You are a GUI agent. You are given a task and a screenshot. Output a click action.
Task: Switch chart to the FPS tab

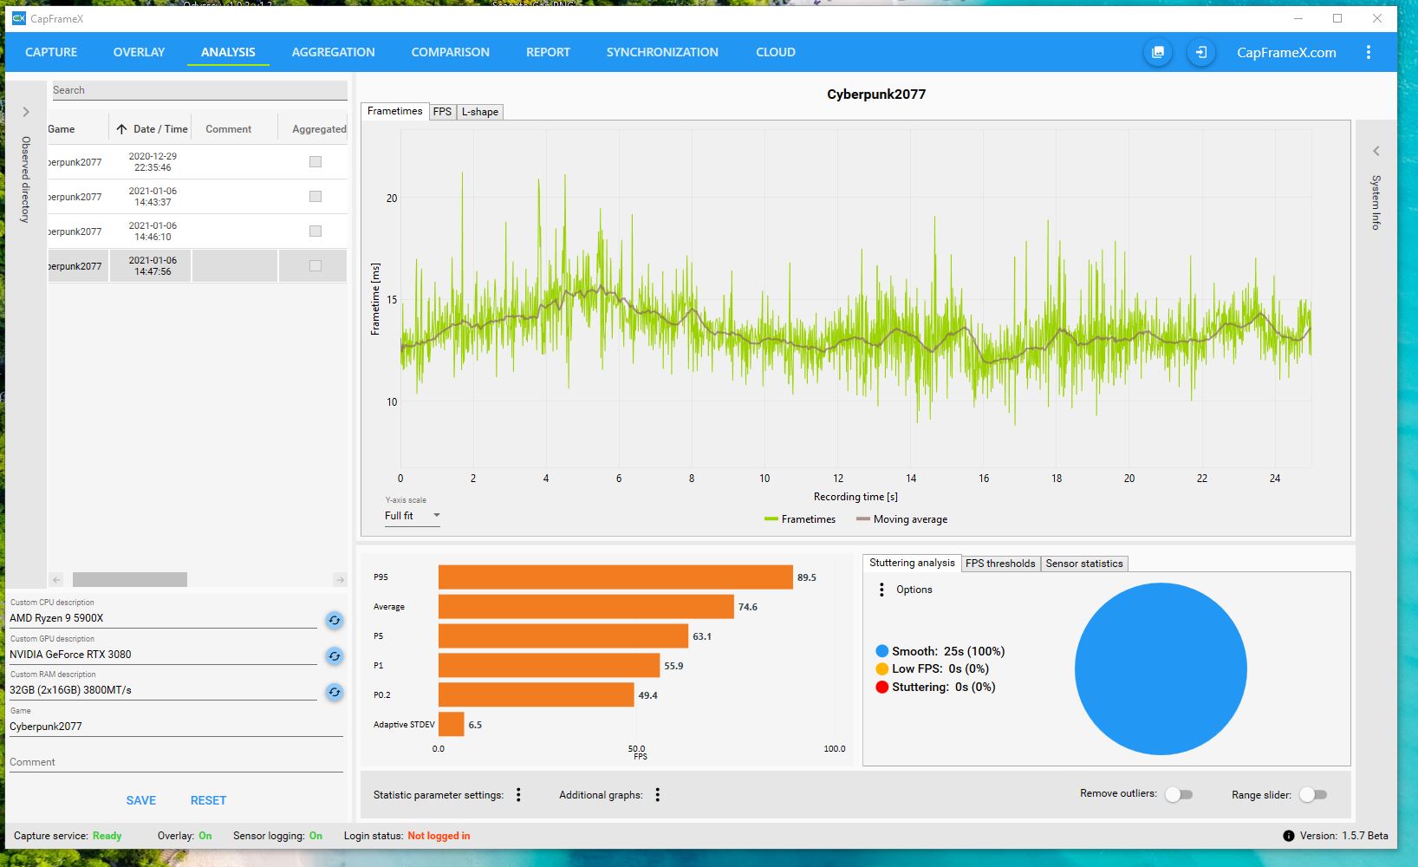point(442,112)
